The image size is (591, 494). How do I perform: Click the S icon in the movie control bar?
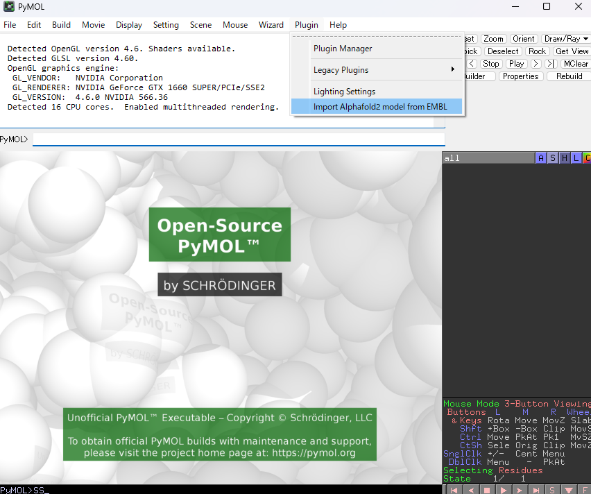click(553, 489)
